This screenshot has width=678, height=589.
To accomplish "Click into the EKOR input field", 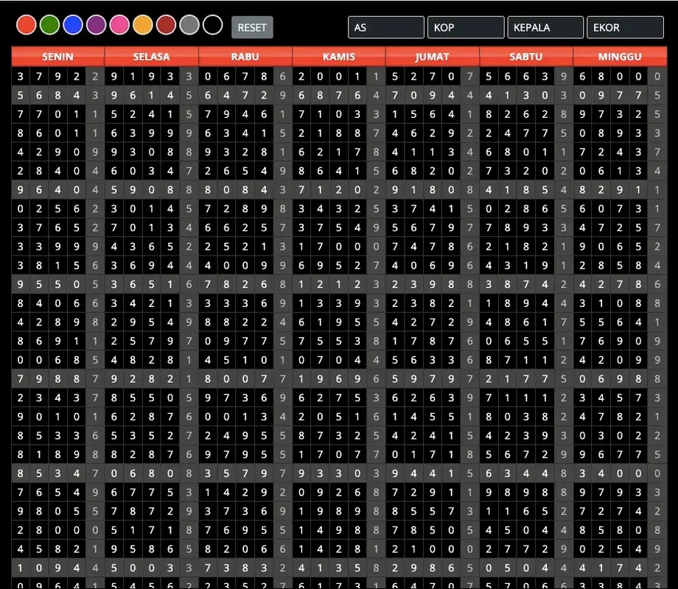I will coord(624,27).
